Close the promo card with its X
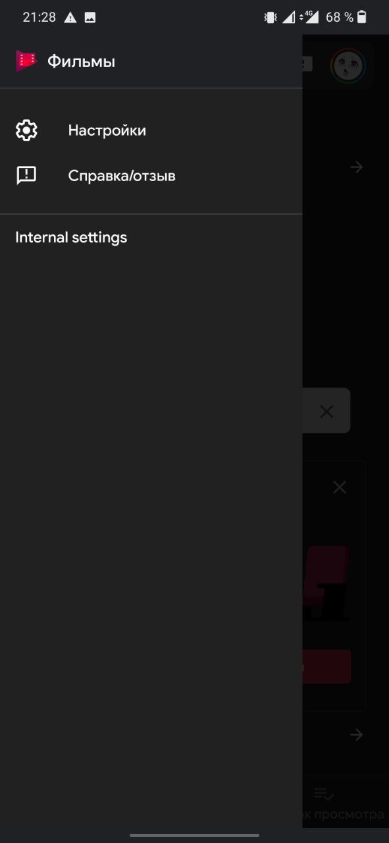The width and height of the screenshot is (389, 843). tap(339, 487)
